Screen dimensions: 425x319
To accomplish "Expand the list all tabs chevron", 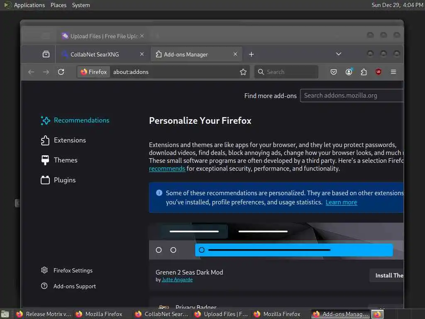I will [339, 54].
